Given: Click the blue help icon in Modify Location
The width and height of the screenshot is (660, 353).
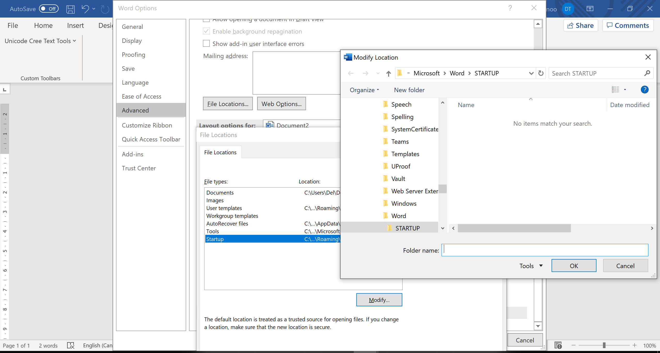Looking at the screenshot, I should click(645, 90).
